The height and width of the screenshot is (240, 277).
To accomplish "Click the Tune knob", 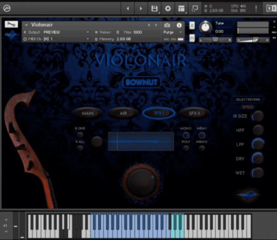I will tap(205, 27).
